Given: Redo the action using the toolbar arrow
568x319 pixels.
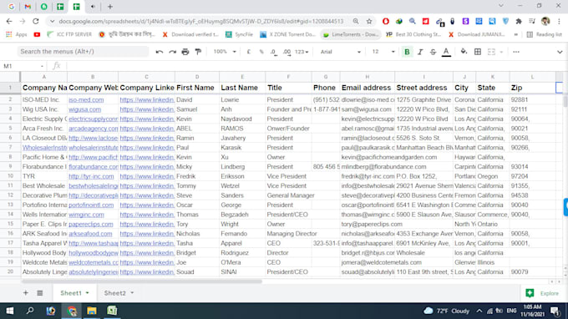Looking at the screenshot, I should click(172, 52).
